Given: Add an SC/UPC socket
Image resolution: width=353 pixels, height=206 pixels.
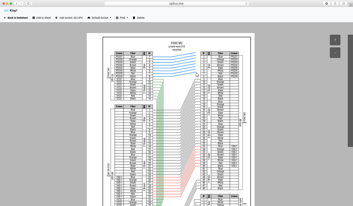Looking at the screenshot, I should 69,18.
